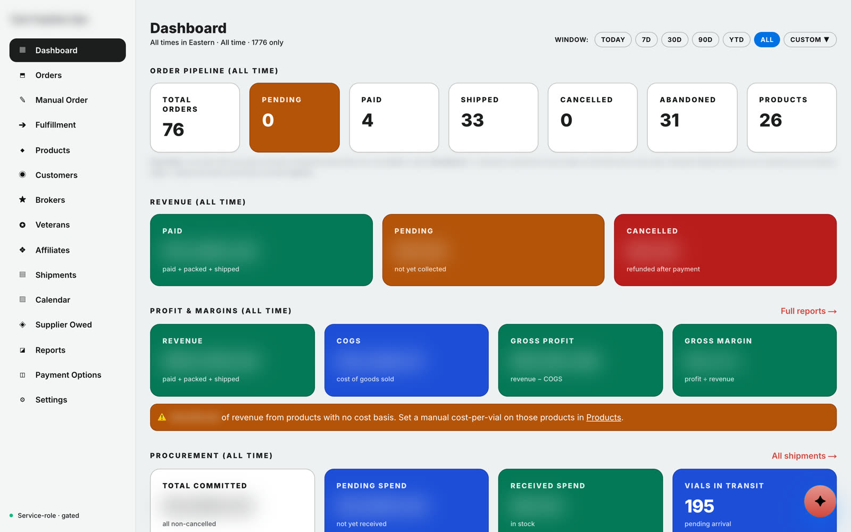This screenshot has width=851, height=532.
Task: Click the Products link in warning banner
Action: [604, 418]
